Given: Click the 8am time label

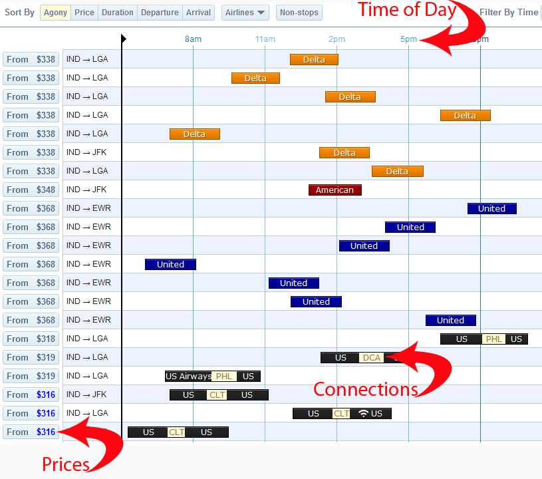Looking at the screenshot, I should pos(193,39).
